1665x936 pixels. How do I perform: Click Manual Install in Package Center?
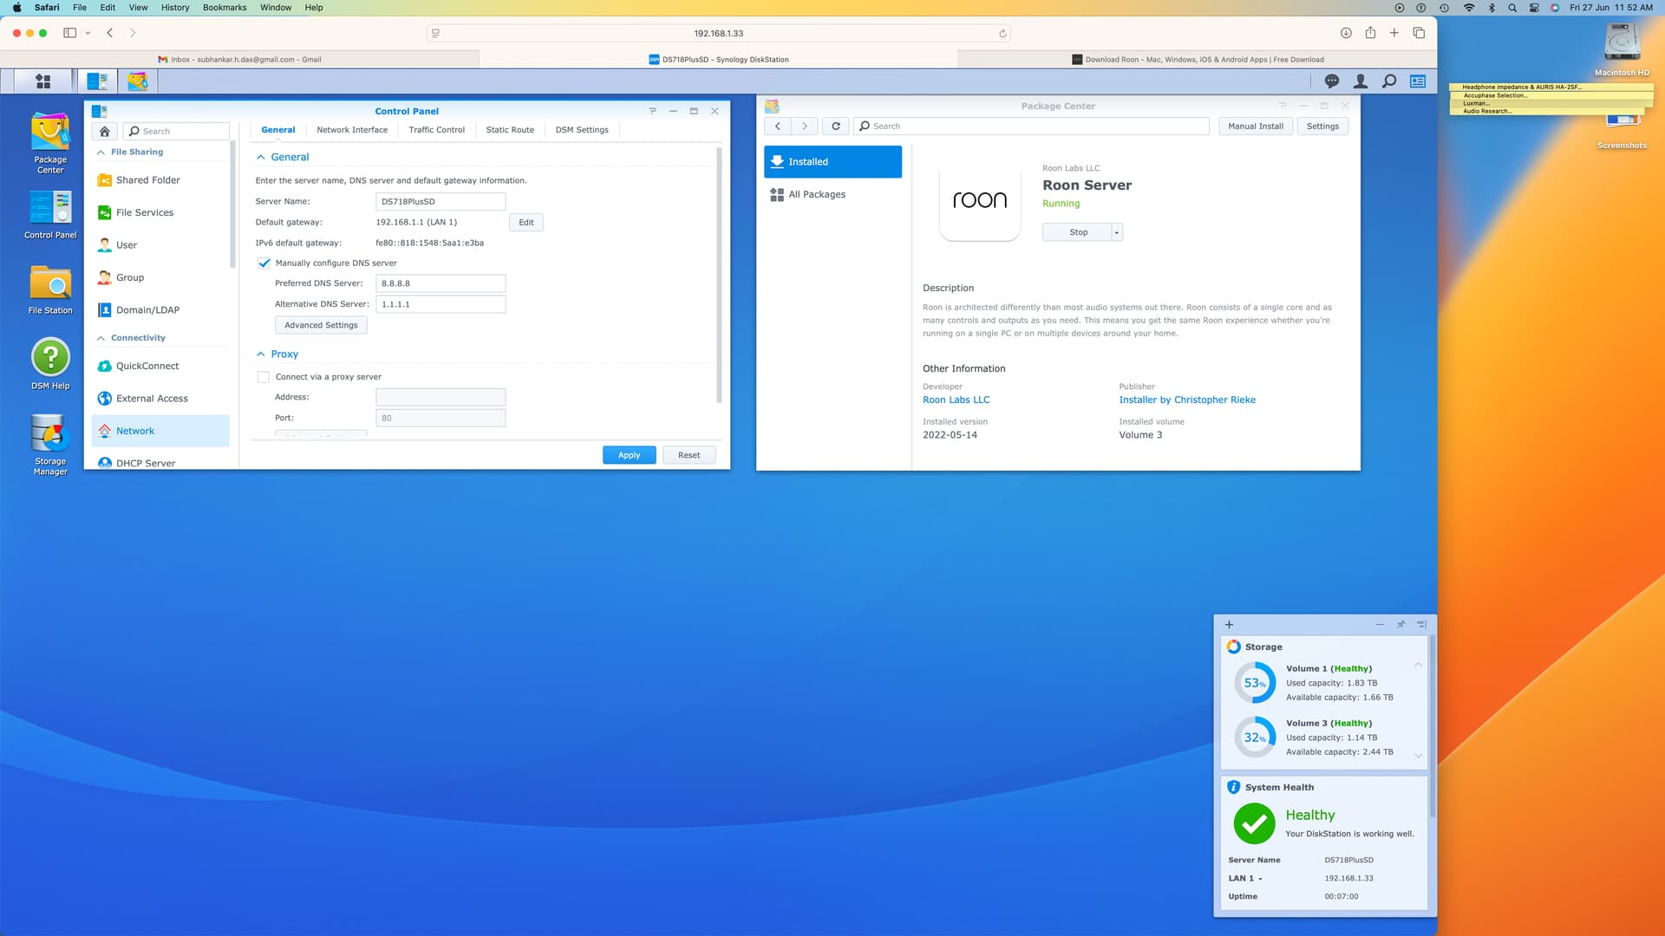pos(1256,127)
